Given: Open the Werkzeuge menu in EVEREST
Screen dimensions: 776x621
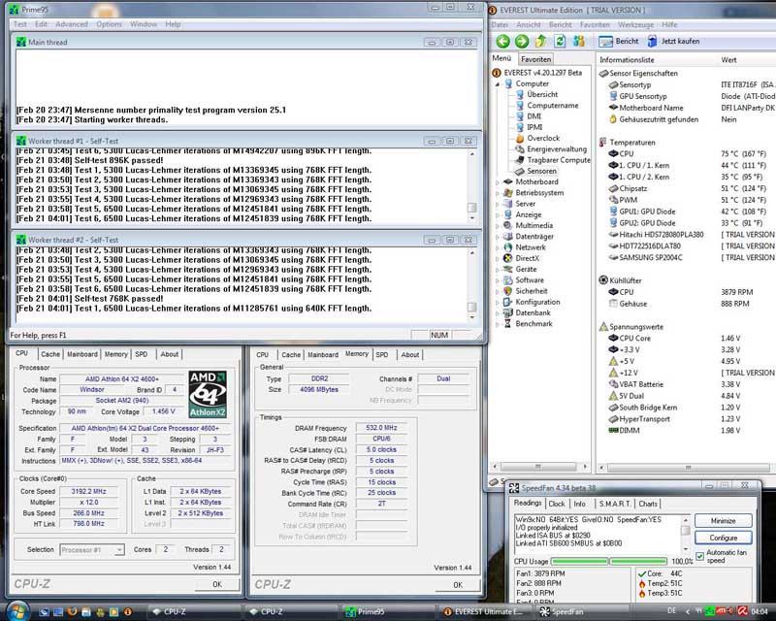Looking at the screenshot, I should click(x=635, y=25).
